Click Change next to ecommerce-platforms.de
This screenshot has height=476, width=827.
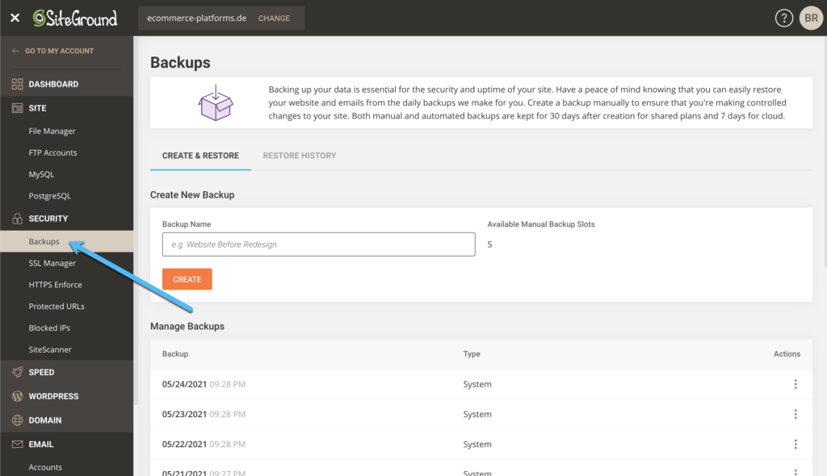pyautogui.click(x=274, y=18)
